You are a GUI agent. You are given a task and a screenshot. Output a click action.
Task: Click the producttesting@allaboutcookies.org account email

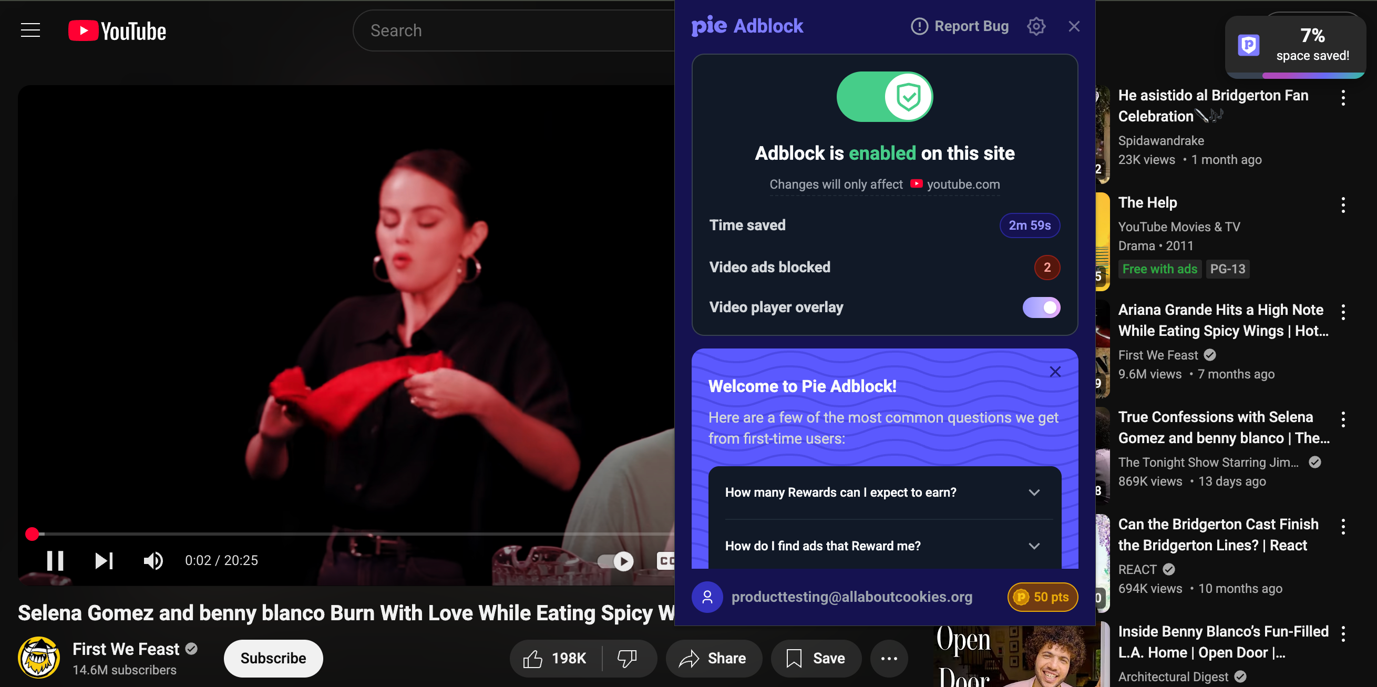(x=851, y=597)
